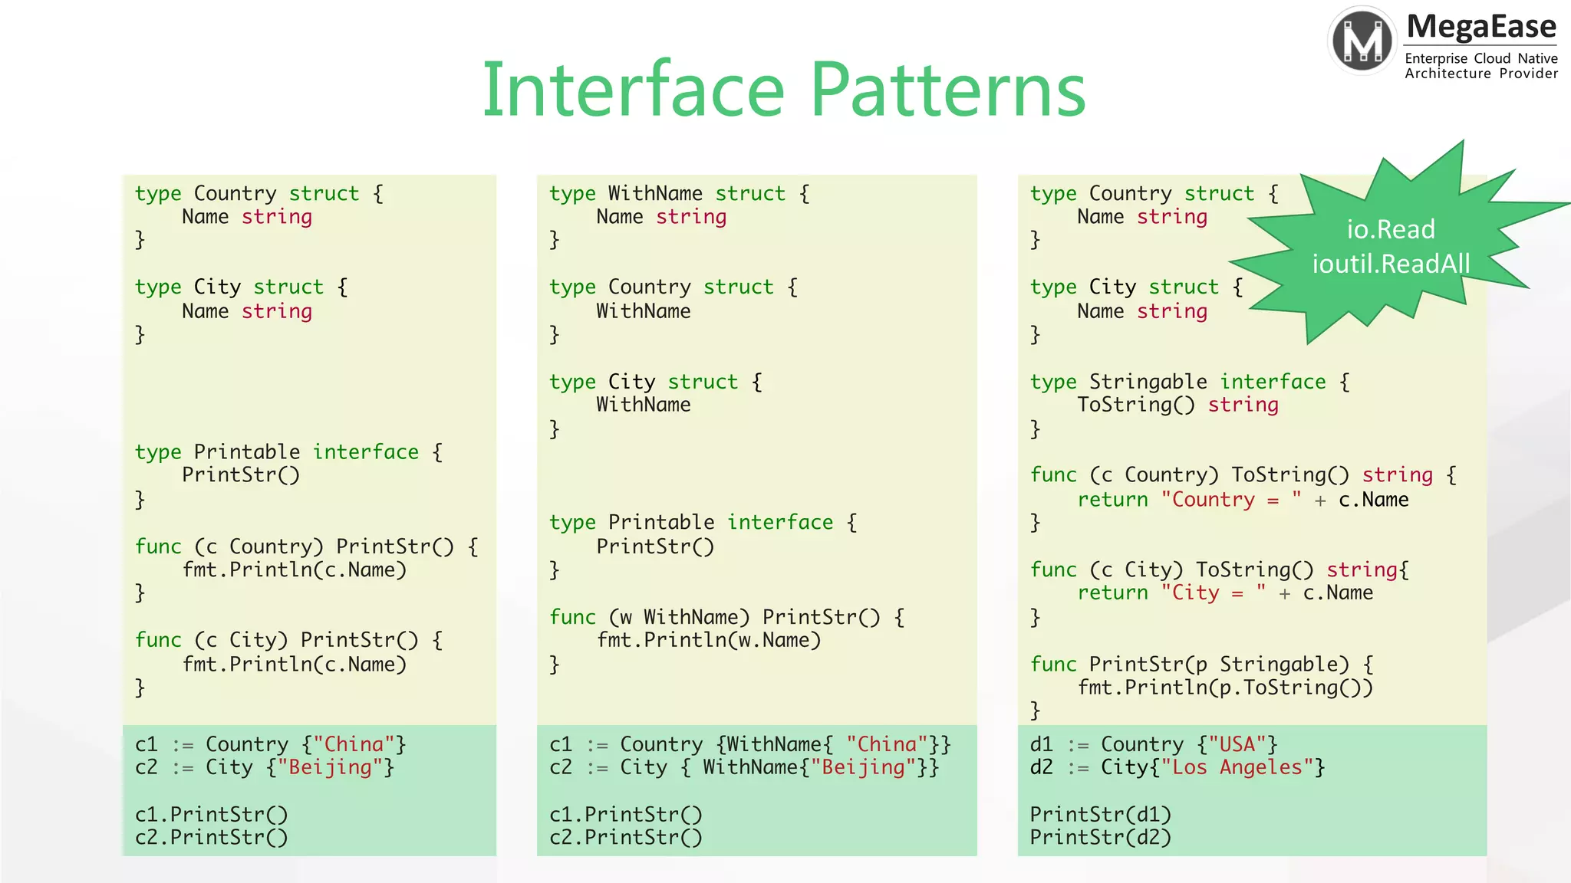The image size is (1571, 883).
Task: Click PrintStr(d2) call in right panel
Action: click(1100, 838)
